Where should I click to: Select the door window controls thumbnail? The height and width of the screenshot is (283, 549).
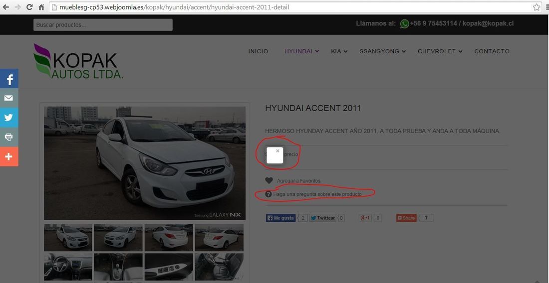point(169,267)
